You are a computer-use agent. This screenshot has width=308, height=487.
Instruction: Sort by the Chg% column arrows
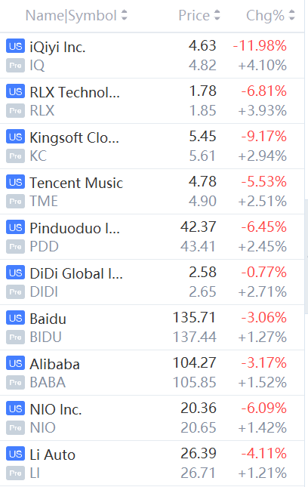[291, 15]
